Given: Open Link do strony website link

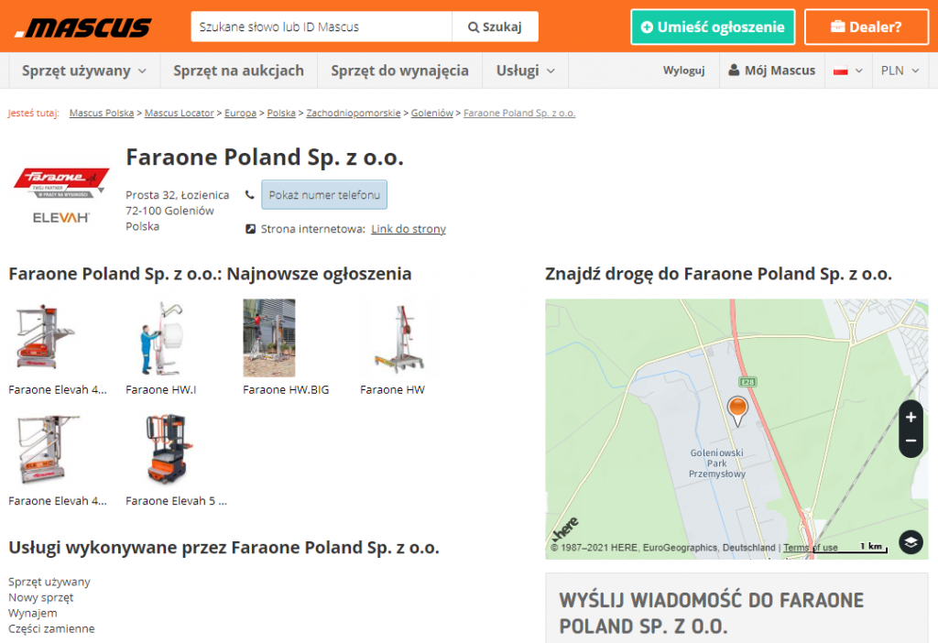Looking at the screenshot, I should tap(409, 228).
